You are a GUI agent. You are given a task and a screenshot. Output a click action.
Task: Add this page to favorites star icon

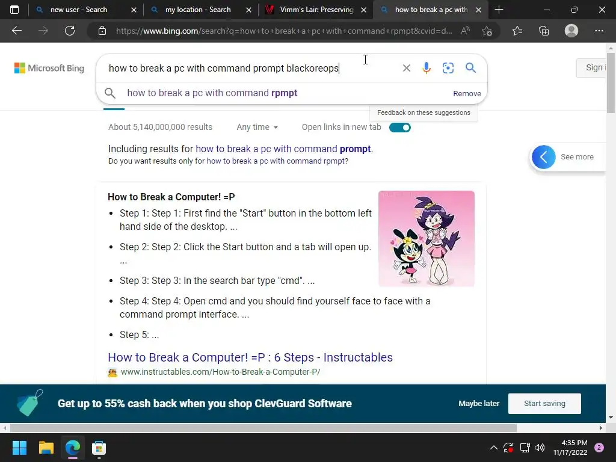(487, 31)
